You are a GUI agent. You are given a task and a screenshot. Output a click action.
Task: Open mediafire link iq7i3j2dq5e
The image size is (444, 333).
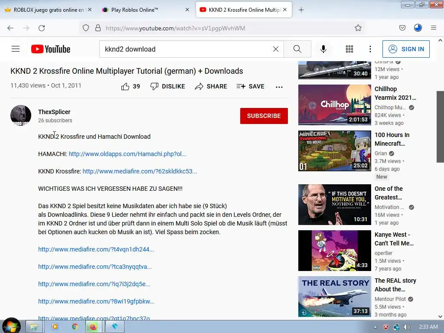click(x=94, y=284)
